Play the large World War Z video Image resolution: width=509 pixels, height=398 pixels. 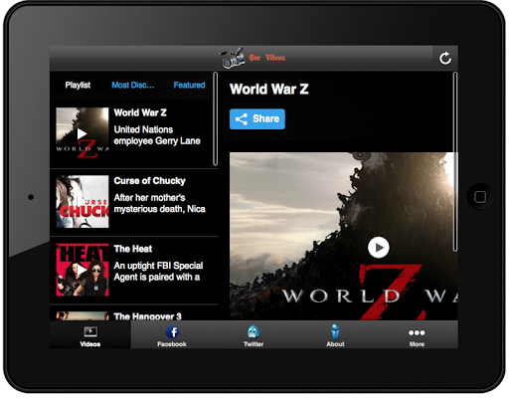pyautogui.click(x=378, y=248)
